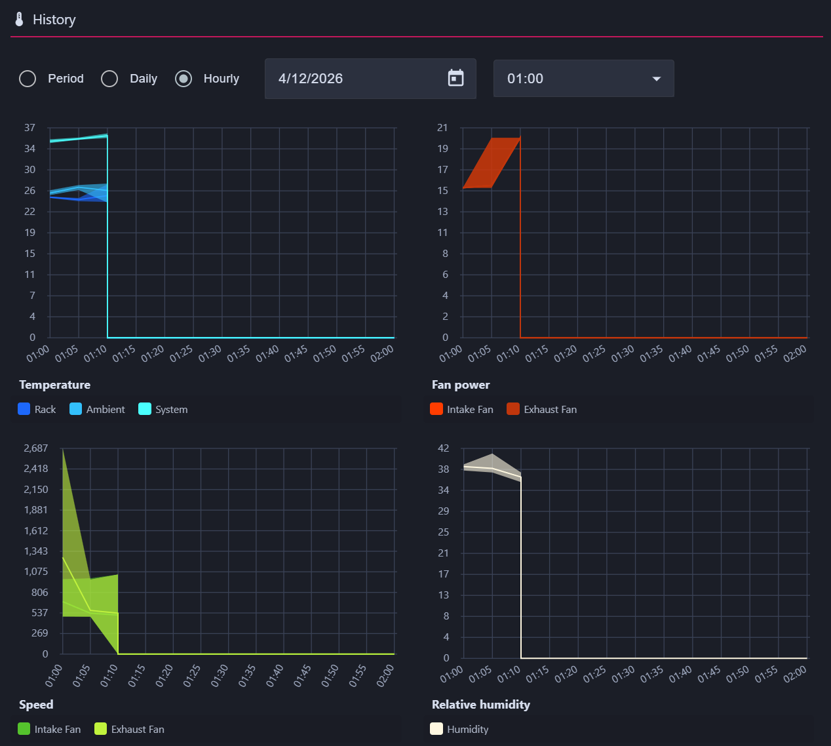831x746 pixels.
Task: Toggle Intake Fan power legend swatch
Action: click(436, 409)
